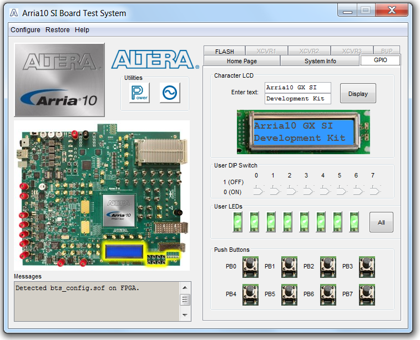Launch the Clock control utility icon
The width and height of the screenshot is (420, 340).
click(x=170, y=93)
